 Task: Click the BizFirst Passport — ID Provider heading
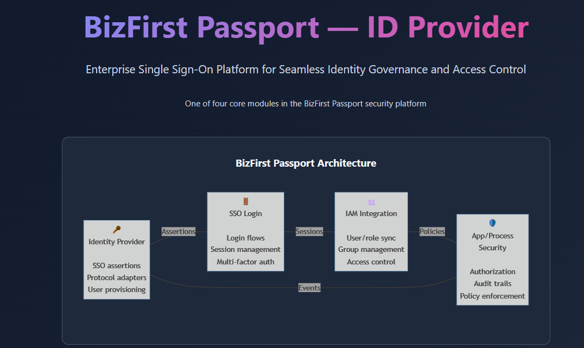pos(306,27)
